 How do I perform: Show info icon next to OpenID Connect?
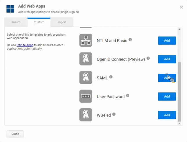(x=148, y=58)
